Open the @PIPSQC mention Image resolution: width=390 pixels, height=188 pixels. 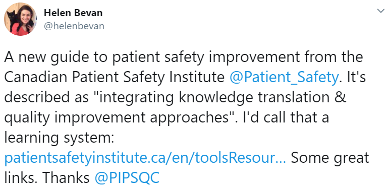point(127,178)
